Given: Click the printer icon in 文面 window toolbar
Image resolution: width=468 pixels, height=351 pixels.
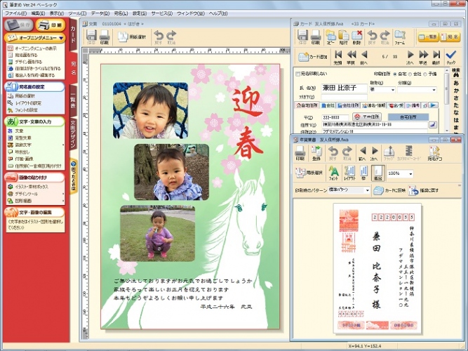Looking at the screenshot, I should pos(104,37).
